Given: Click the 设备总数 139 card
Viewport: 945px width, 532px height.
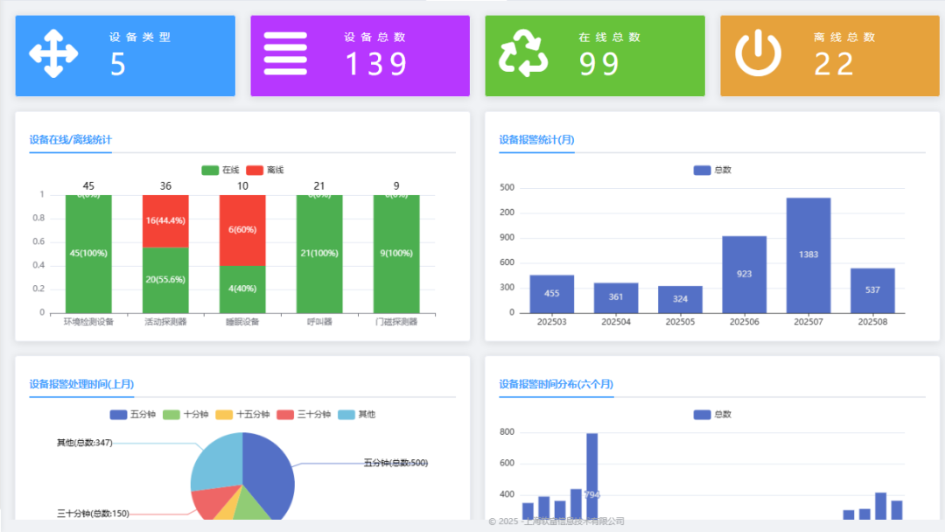Looking at the screenshot, I should click(360, 55).
